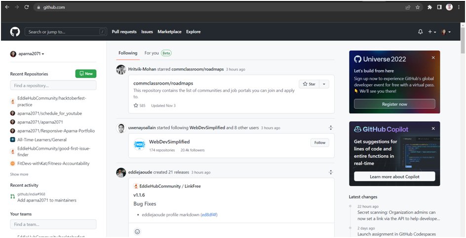Click Learn more about Copilot
Image resolution: width=466 pixels, height=238 pixels.
pos(394,176)
